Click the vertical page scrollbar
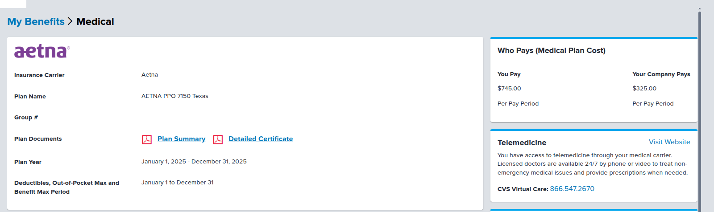 699,111
